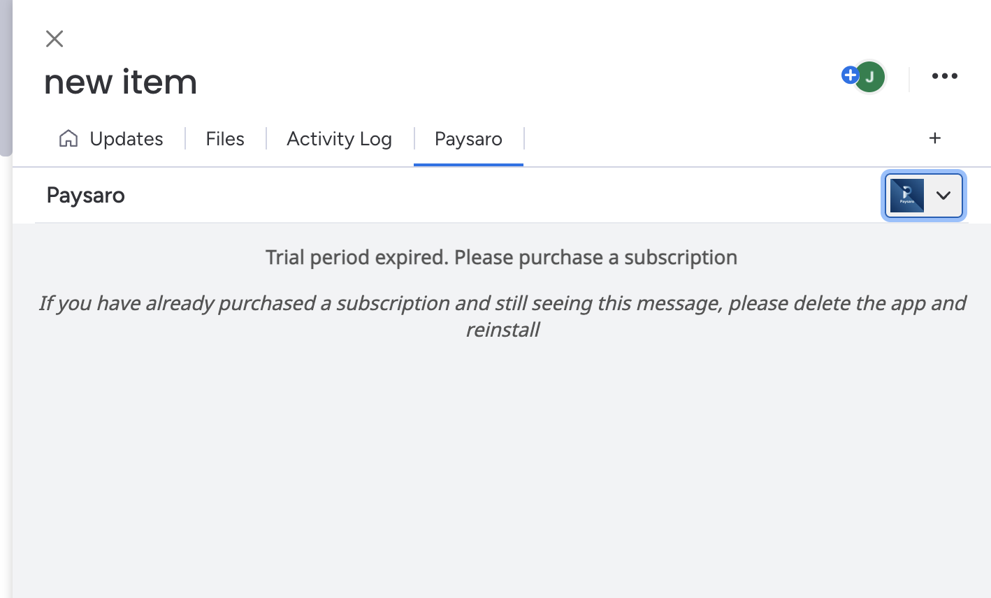991x598 pixels.
Task: Click the Paysaro section heading
Action: (x=86, y=196)
